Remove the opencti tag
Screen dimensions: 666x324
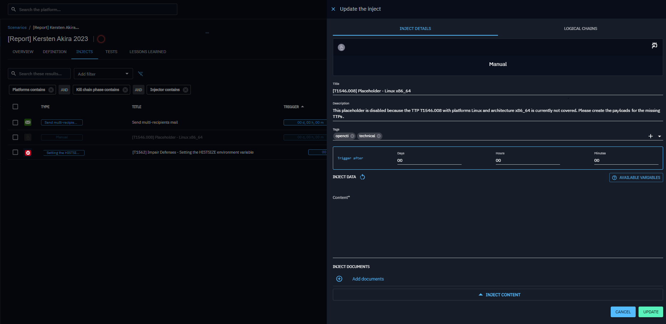352,136
